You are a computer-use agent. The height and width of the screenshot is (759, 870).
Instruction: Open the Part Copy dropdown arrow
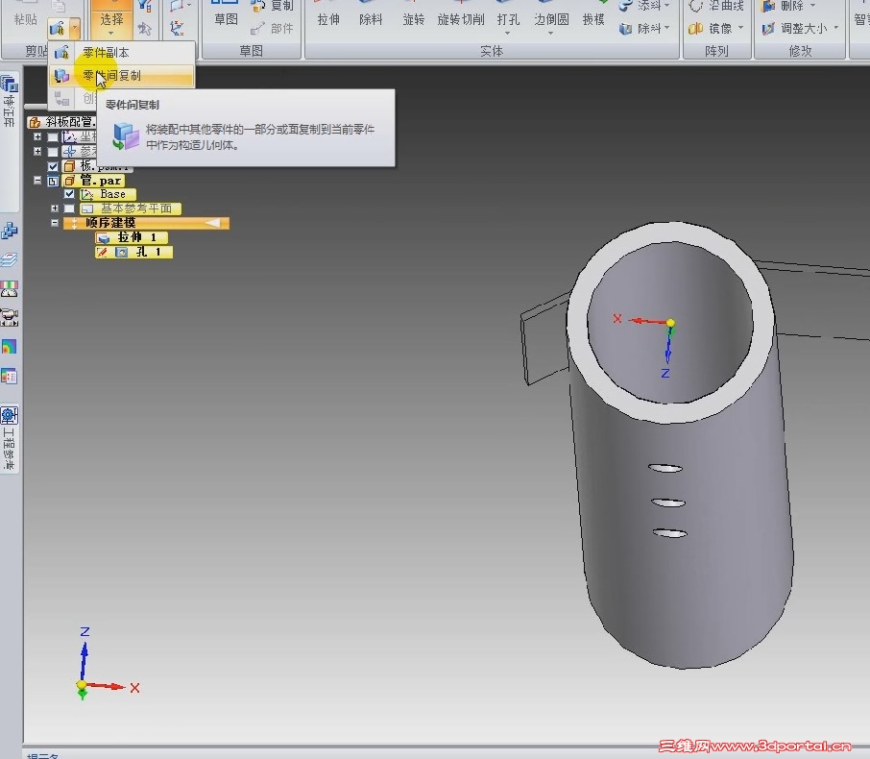[74, 27]
